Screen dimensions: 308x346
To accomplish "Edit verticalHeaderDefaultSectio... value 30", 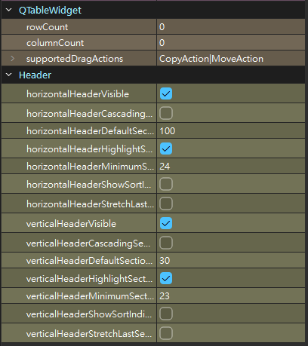I will (231, 261).
